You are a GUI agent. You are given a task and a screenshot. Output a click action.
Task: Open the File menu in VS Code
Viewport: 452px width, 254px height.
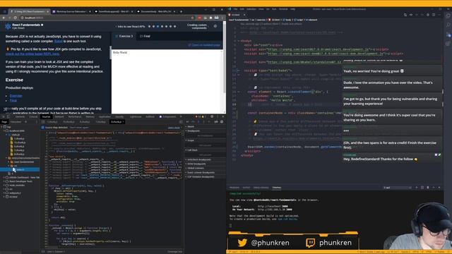coord(235,9)
